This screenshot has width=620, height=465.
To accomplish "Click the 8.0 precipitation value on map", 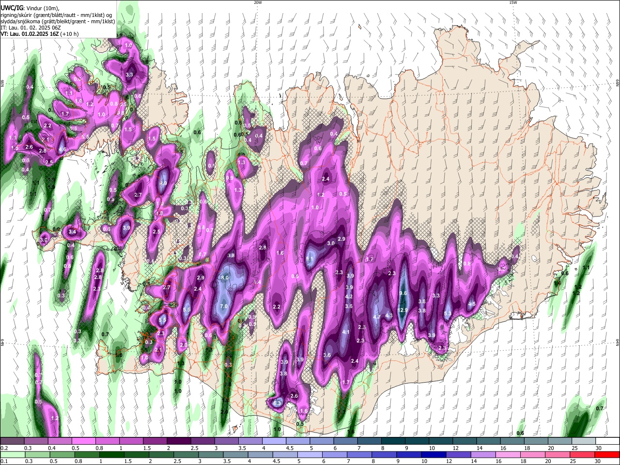I will point(225,278).
